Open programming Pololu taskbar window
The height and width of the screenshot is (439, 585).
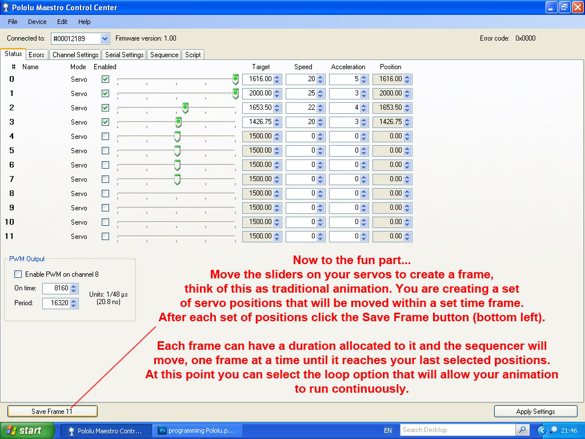tap(199, 430)
